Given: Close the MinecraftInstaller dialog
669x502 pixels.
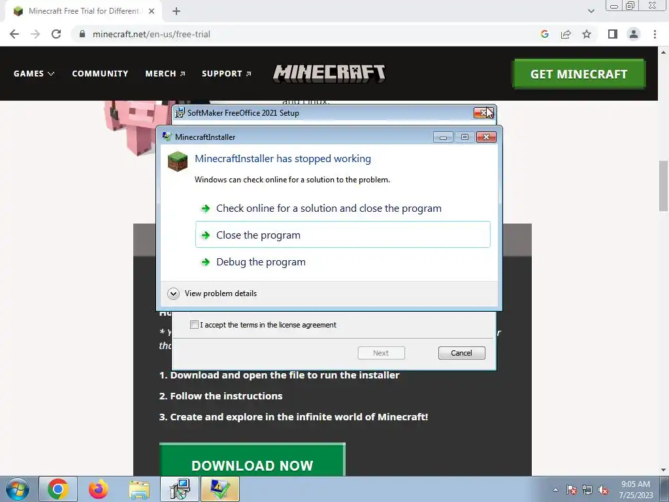Looking at the screenshot, I should (486, 137).
